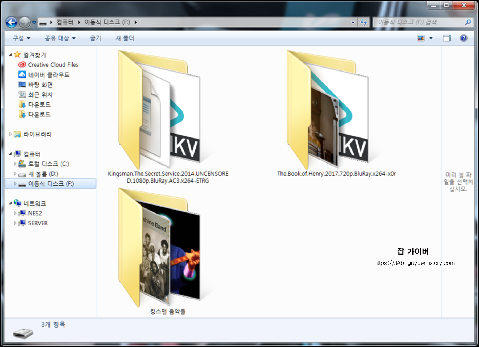Screen dimensions: 479x347
Task: Select 로컬 디스크 (C:) drive
Action: pos(49,164)
